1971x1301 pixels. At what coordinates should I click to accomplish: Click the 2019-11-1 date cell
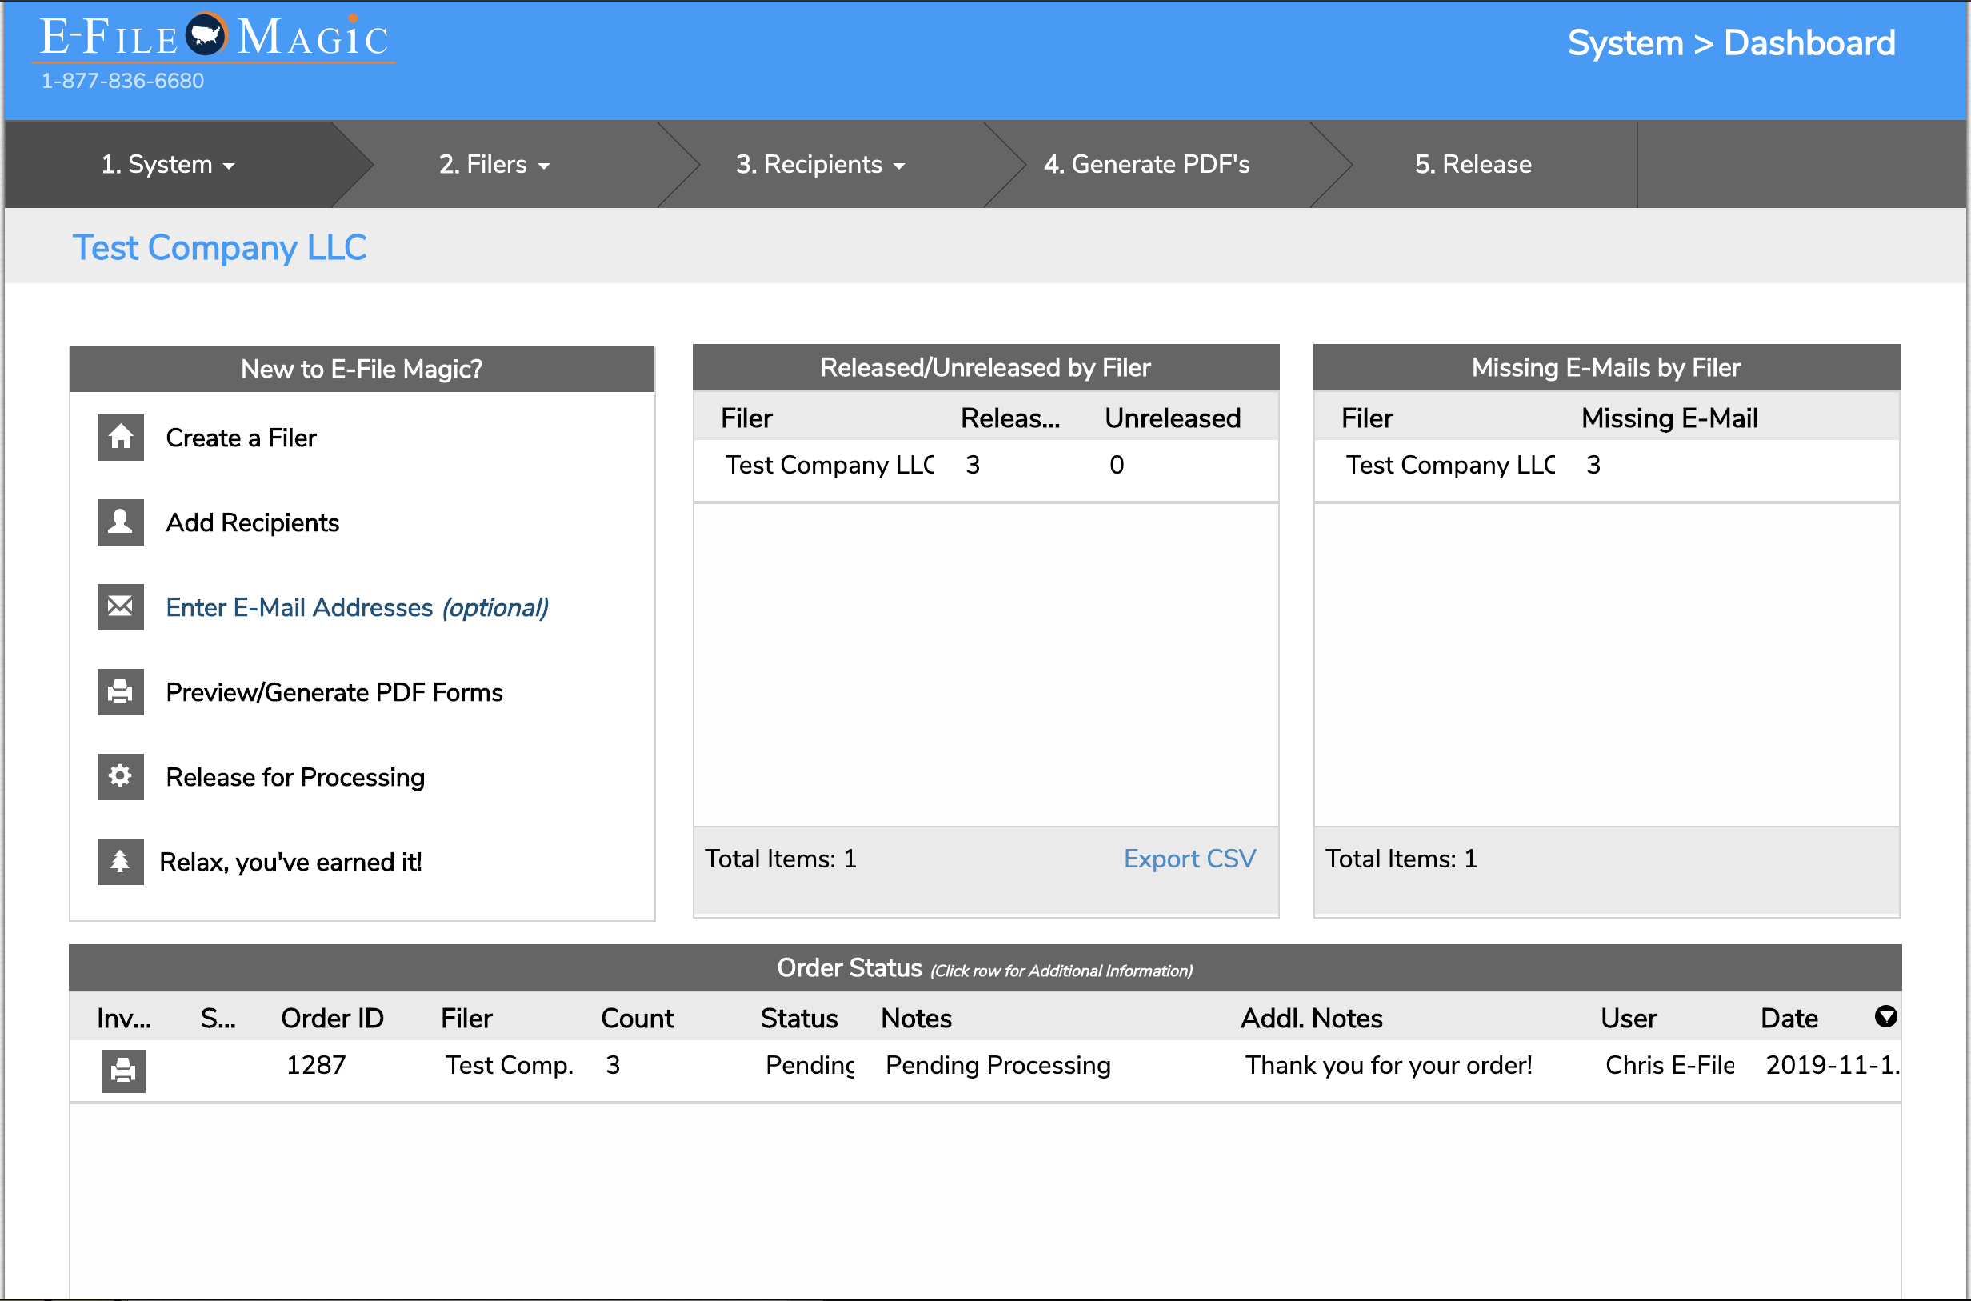tap(1832, 1064)
